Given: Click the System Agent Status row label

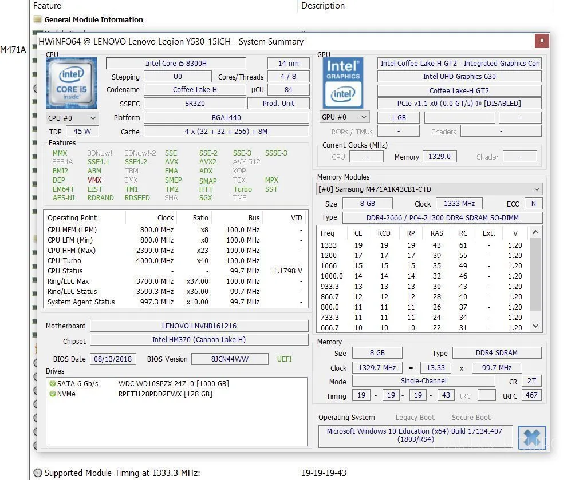Looking at the screenshot, I should coord(81,302).
